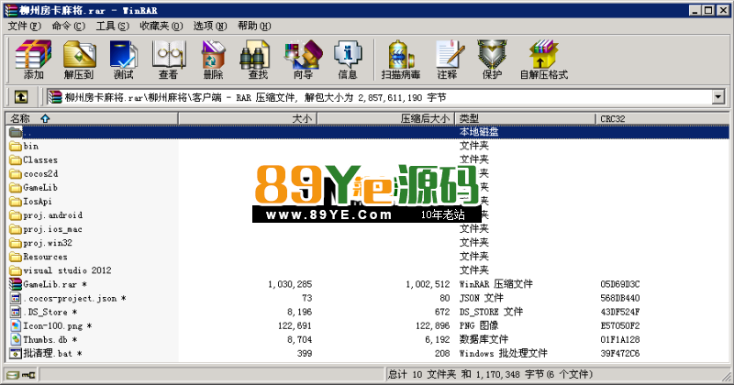Select the GameLib folder
Viewport: 734px width, 385px height.
[x=34, y=188]
